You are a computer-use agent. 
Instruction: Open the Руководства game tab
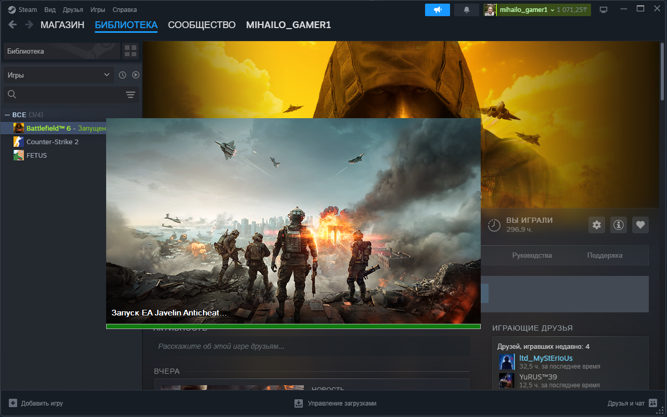pyautogui.click(x=532, y=255)
